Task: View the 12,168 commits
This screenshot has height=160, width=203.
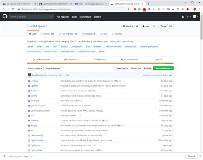Action: point(41,60)
